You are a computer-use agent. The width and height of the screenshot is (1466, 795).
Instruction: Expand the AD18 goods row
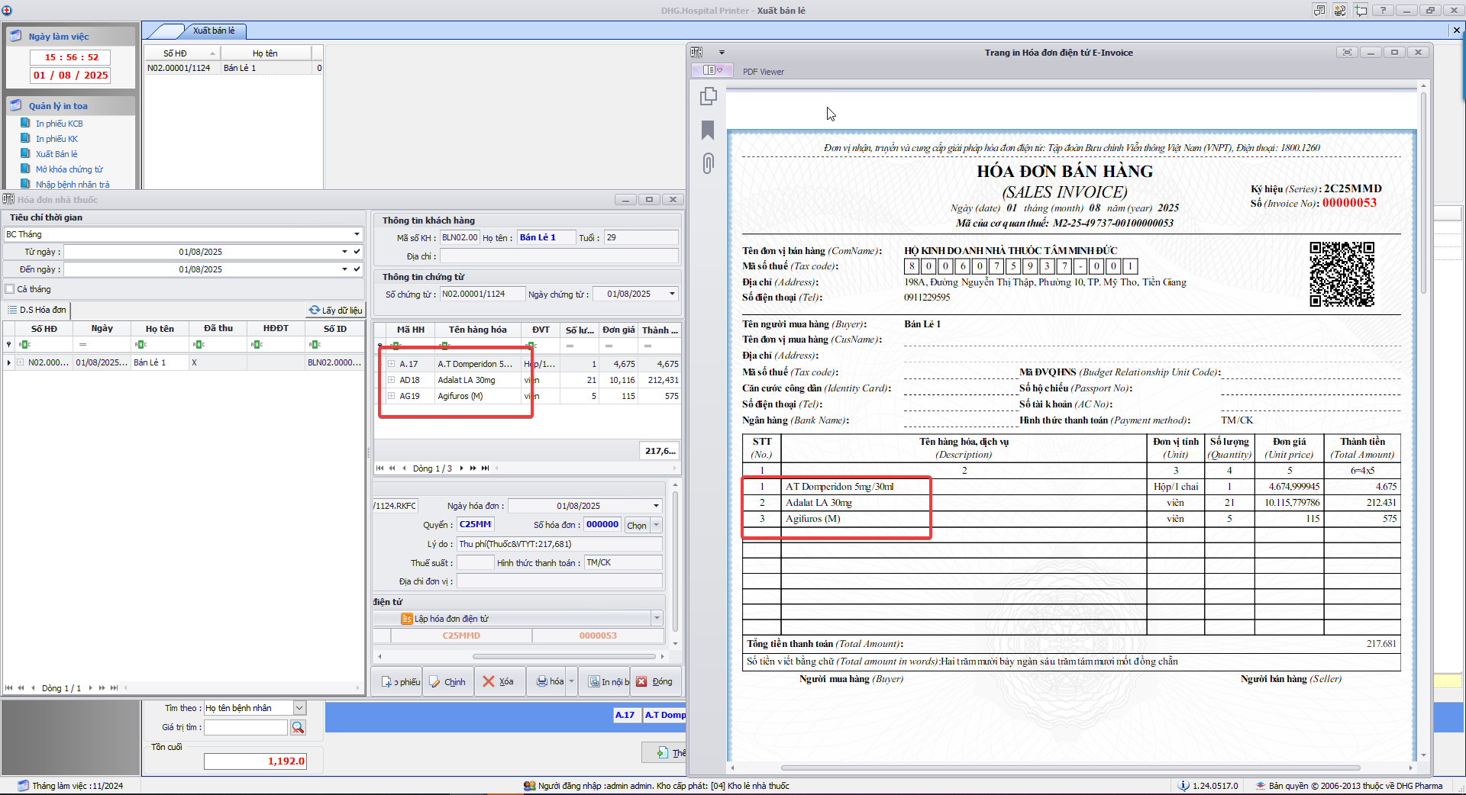391,380
